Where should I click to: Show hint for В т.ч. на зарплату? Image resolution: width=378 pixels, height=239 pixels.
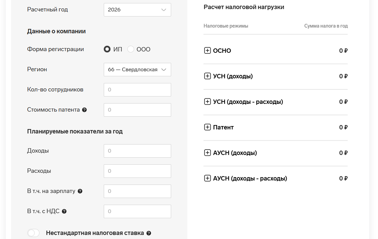pyautogui.click(x=80, y=191)
